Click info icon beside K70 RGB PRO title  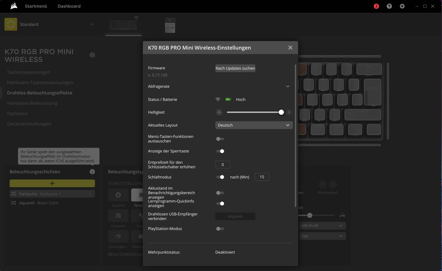coord(92,55)
